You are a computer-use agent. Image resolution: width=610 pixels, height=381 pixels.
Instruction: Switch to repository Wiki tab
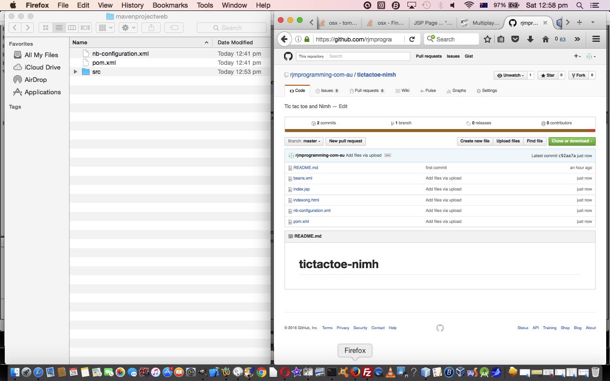402,90
